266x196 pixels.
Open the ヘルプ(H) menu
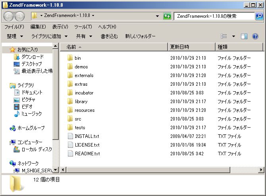click(x=107, y=27)
